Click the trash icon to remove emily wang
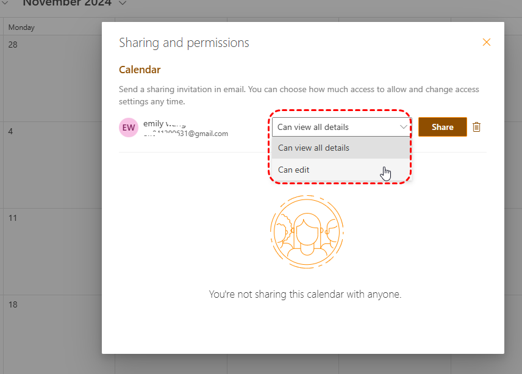The height and width of the screenshot is (374, 522). (x=477, y=127)
